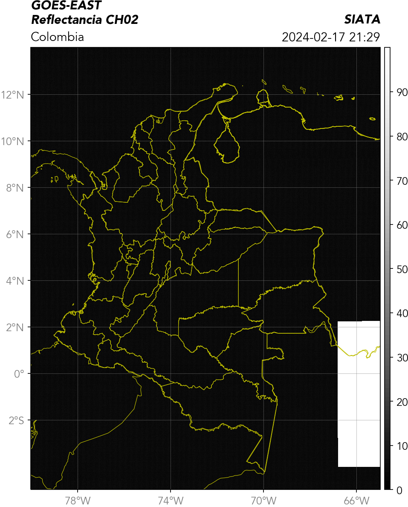
Task: Click the colorbar value 60
Action: pyautogui.click(x=402, y=225)
